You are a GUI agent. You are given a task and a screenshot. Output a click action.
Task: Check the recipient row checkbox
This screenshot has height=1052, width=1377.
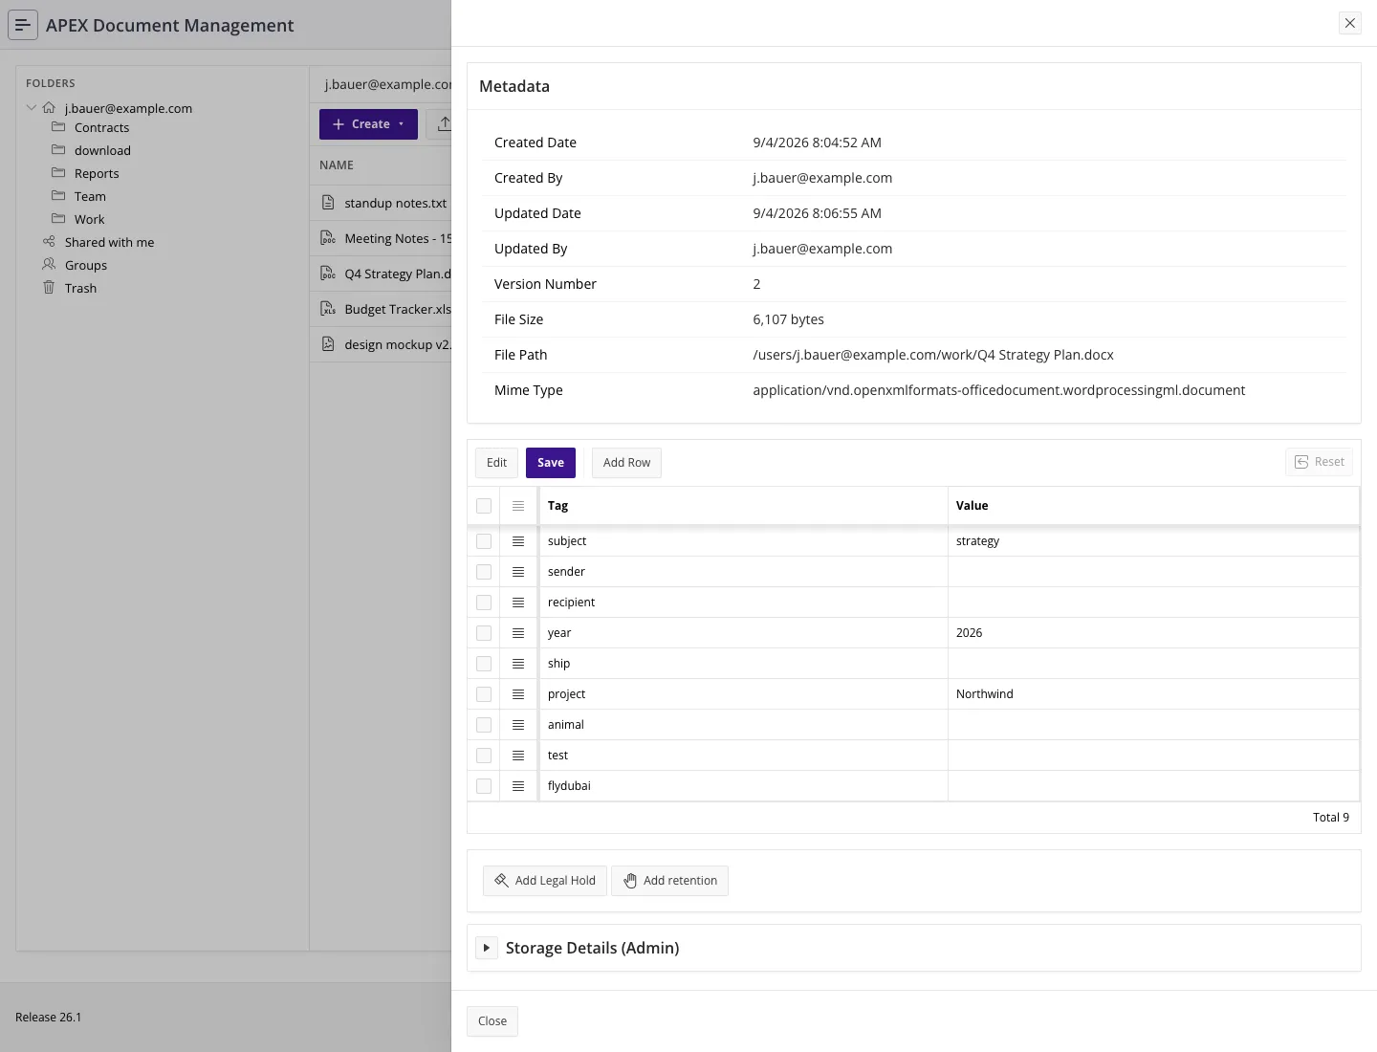point(484,603)
